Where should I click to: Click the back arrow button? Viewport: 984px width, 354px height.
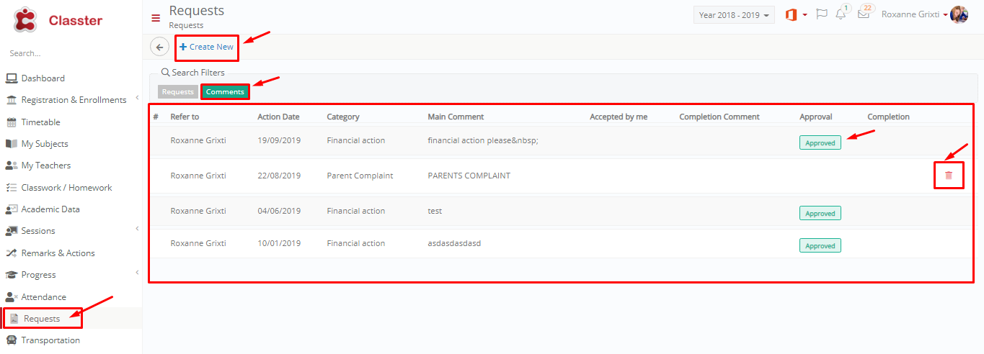(x=159, y=47)
